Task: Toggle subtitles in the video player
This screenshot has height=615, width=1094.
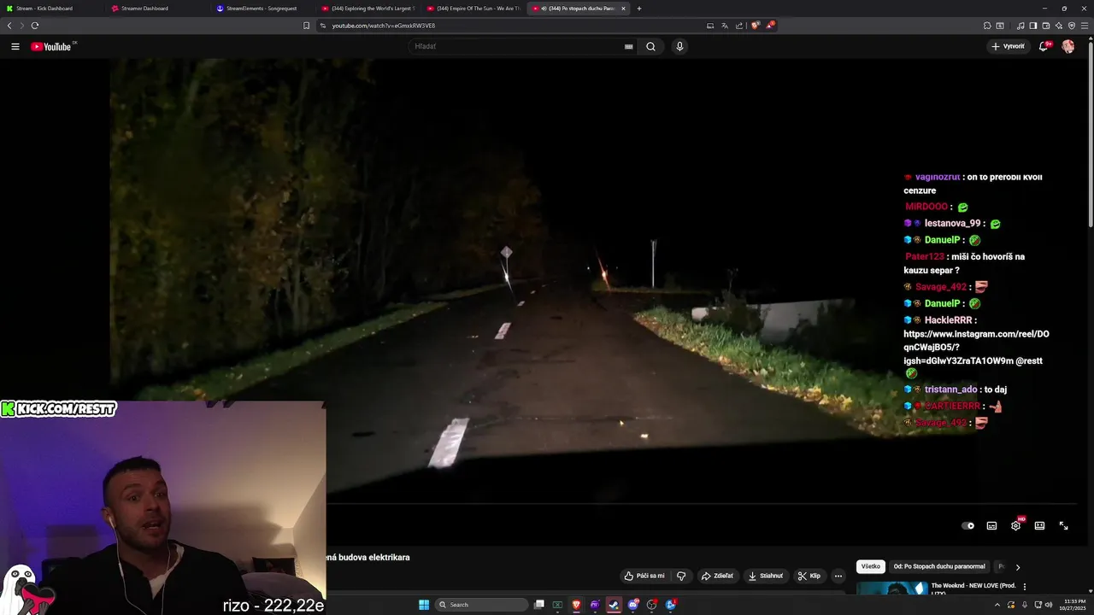Action: click(x=991, y=526)
